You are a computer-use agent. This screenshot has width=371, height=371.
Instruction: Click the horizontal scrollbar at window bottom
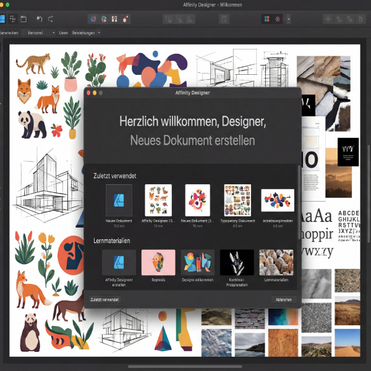(185, 367)
